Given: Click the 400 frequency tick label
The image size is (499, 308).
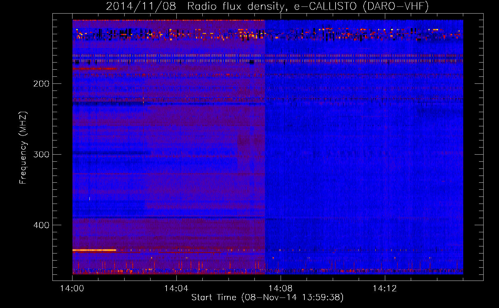Looking at the screenshot, I should coord(41,225).
